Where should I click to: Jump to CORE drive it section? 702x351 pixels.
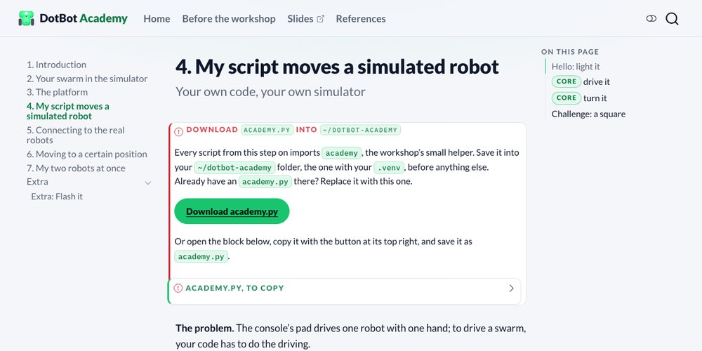click(x=581, y=81)
